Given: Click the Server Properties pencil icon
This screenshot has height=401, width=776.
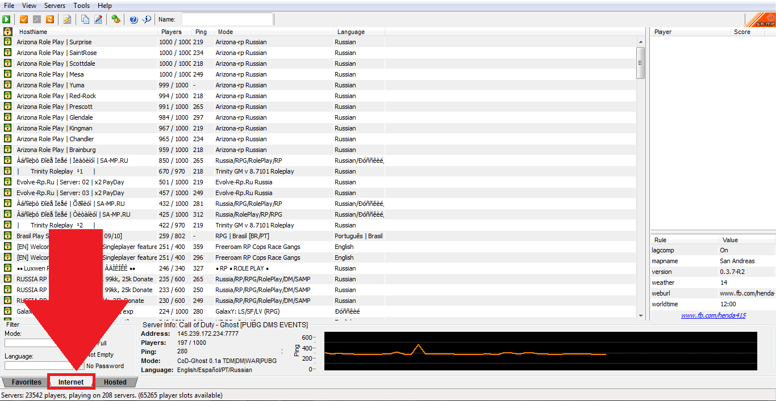Looking at the screenshot, I should point(98,19).
